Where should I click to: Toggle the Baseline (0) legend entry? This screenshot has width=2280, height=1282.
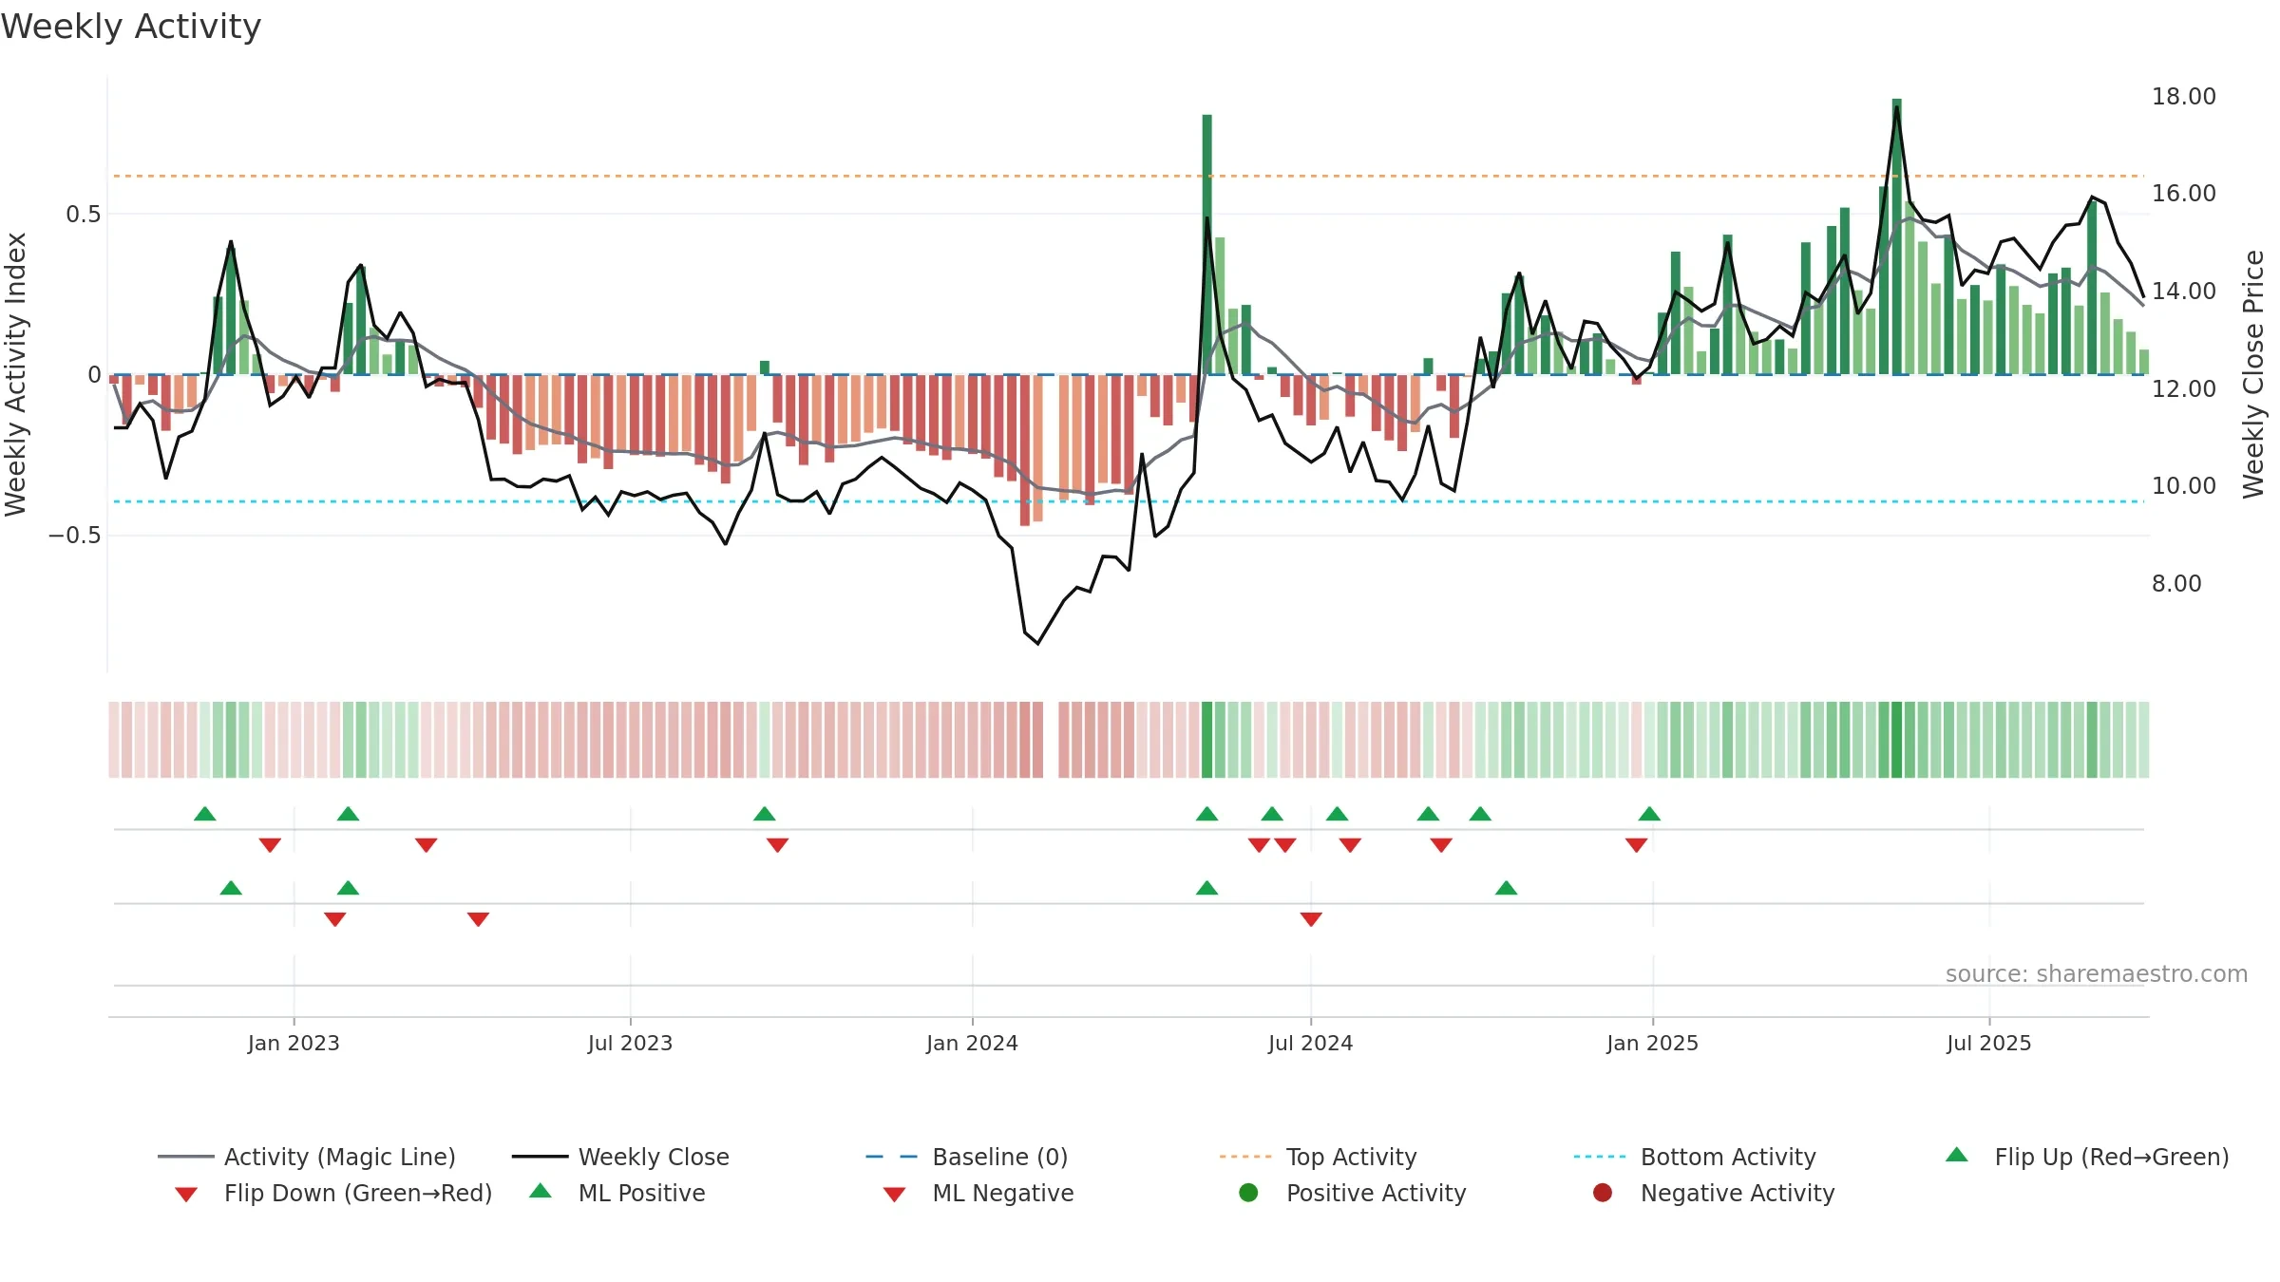(967, 1157)
